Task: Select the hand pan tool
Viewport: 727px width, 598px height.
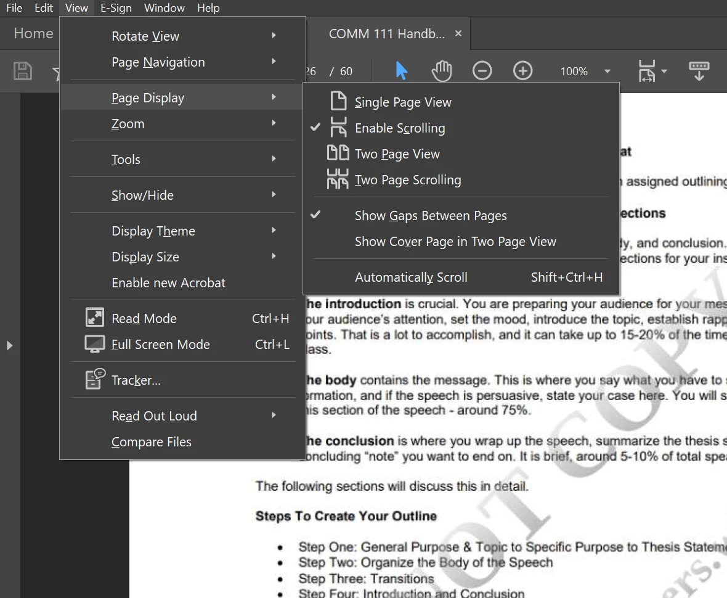Action: 441,71
